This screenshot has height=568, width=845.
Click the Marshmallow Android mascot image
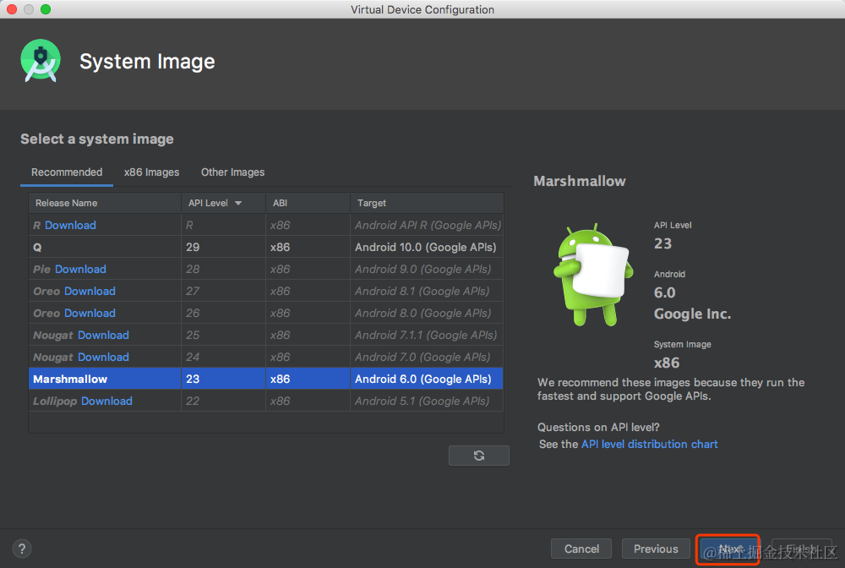pos(593,275)
